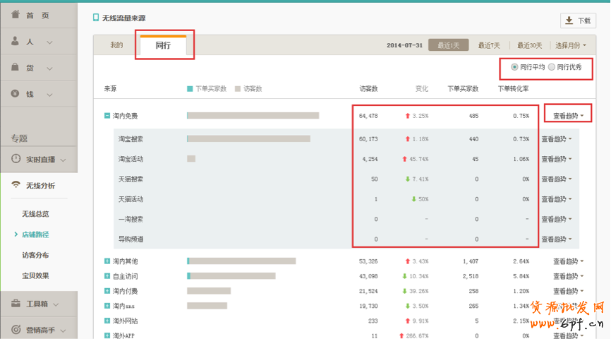Open 查看趋势 dropdown for 淘宝搜索
The height and width of the screenshot is (339, 611).
click(x=556, y=139)
